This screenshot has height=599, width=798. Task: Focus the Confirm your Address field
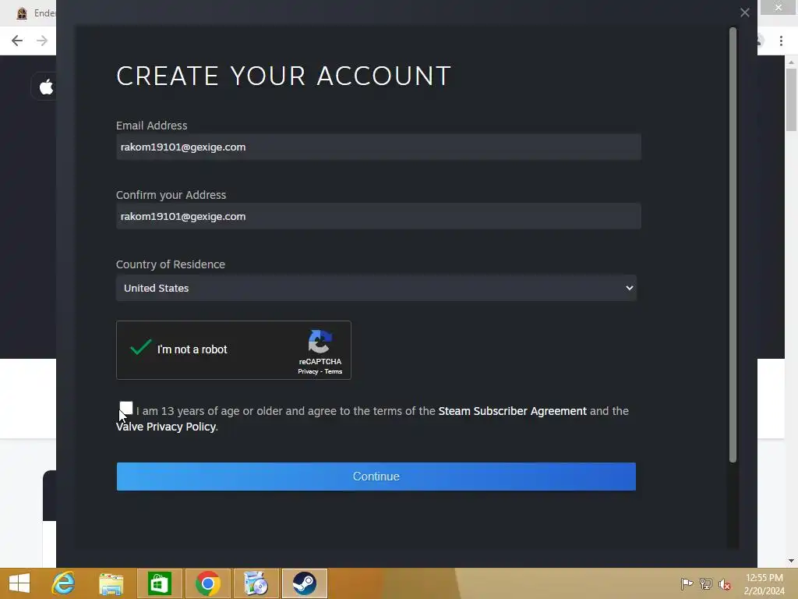[378, 217]
